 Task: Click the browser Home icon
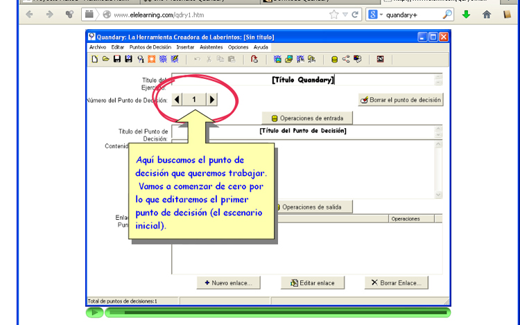coord(487,15)
